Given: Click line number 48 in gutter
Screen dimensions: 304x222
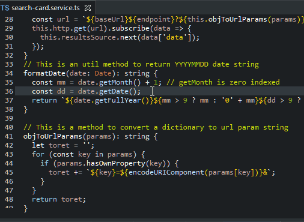Looking at the screenshot, I should pos(9,199).
